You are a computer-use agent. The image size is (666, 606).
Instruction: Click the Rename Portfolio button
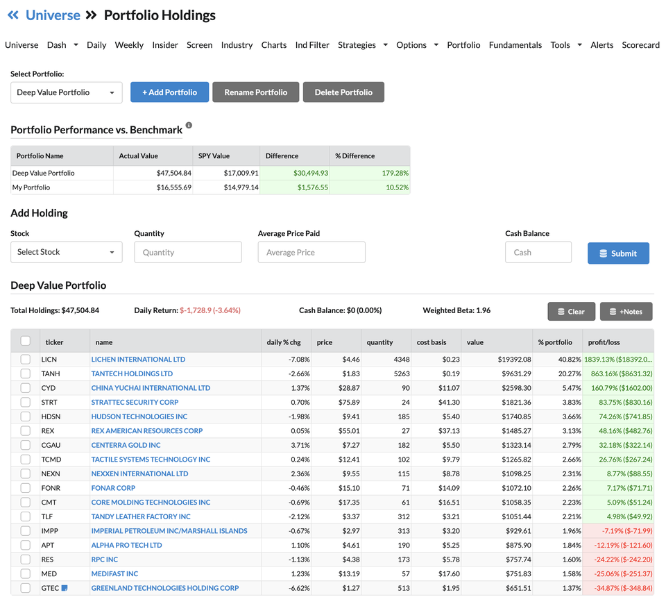click(x=256, y=92)
